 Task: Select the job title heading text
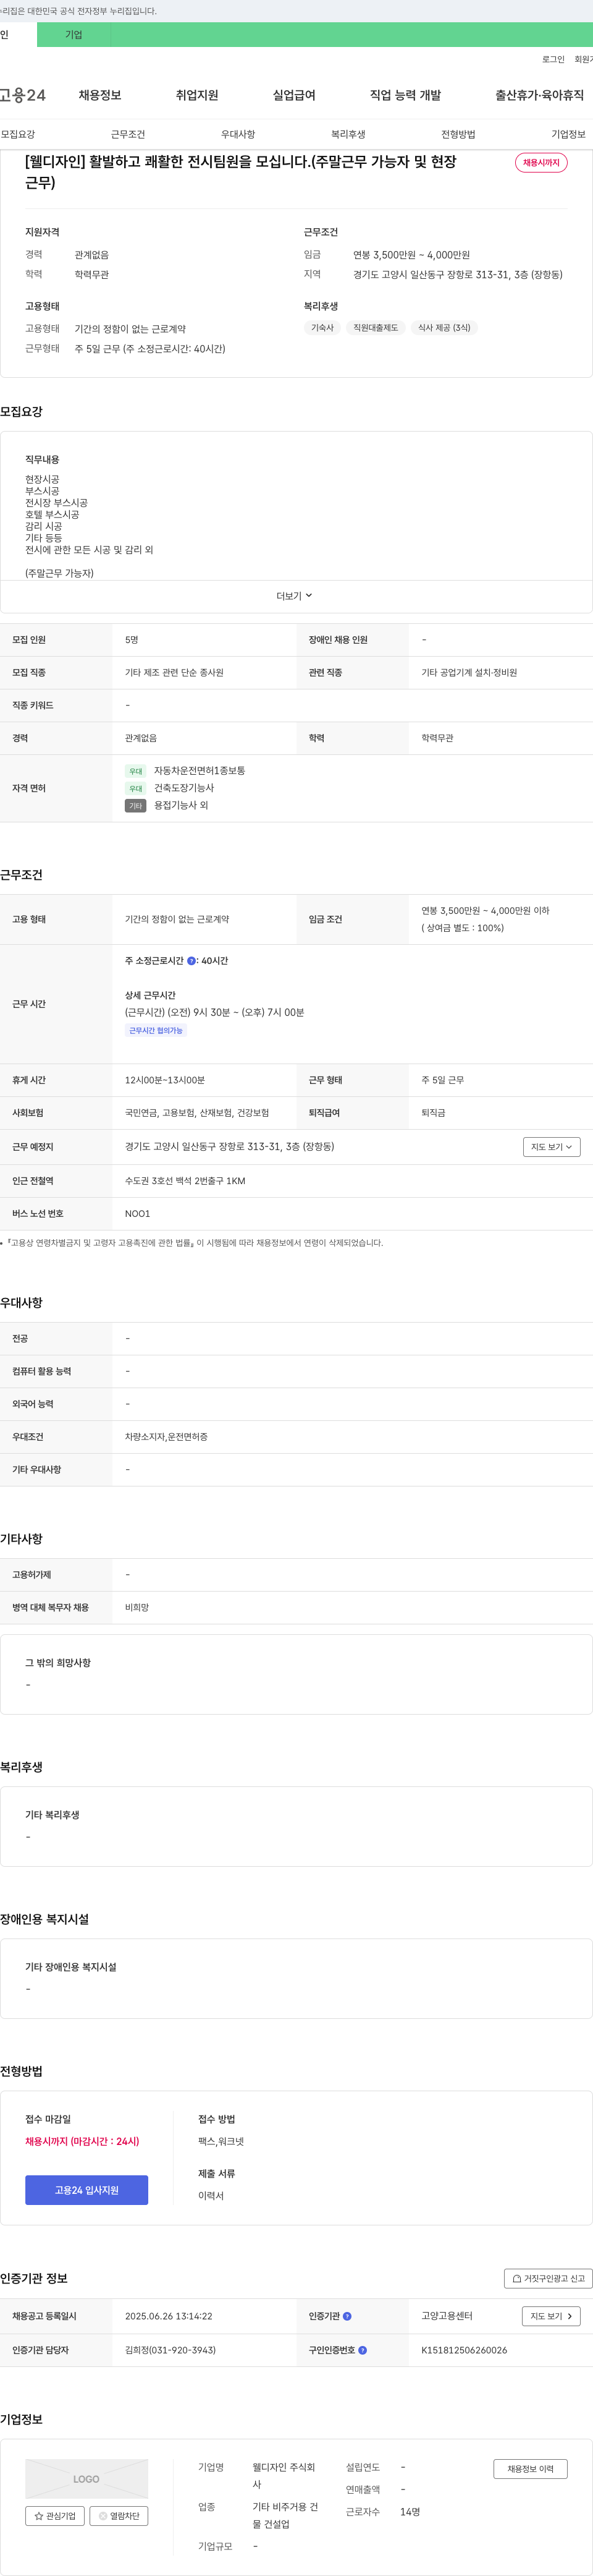[240, 172]
